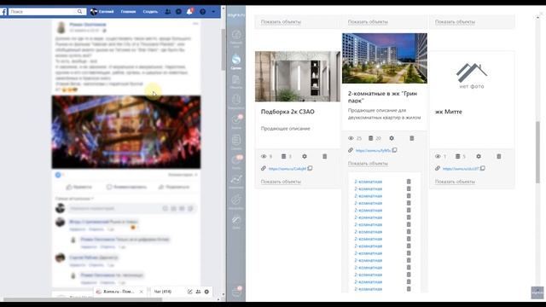Open Facebook Messenger icon in header
Viewport: 546px width, 307px height.
pos(178,11)
